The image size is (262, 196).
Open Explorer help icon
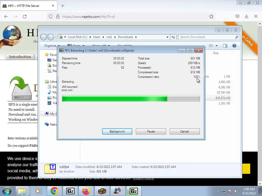(x=234, y=45)
